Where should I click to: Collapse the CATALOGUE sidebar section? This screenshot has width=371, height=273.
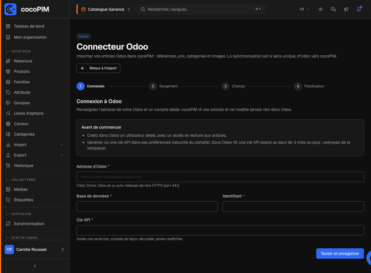19,51
